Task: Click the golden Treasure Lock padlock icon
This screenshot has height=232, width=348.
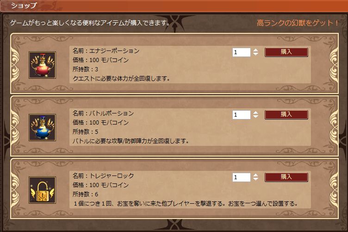Action: click(43, 190)
